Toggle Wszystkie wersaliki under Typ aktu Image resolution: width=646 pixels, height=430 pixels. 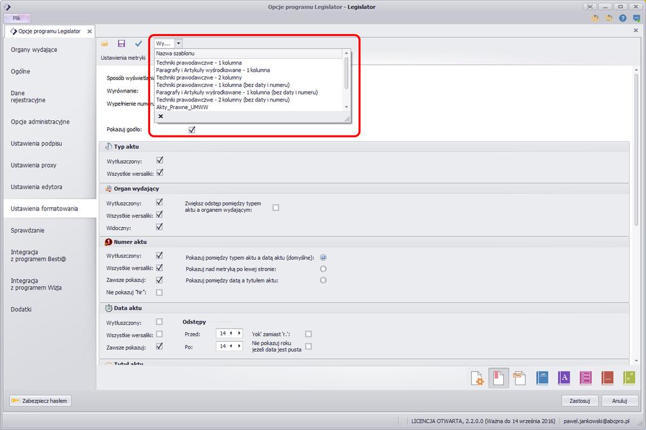point(160,173)
